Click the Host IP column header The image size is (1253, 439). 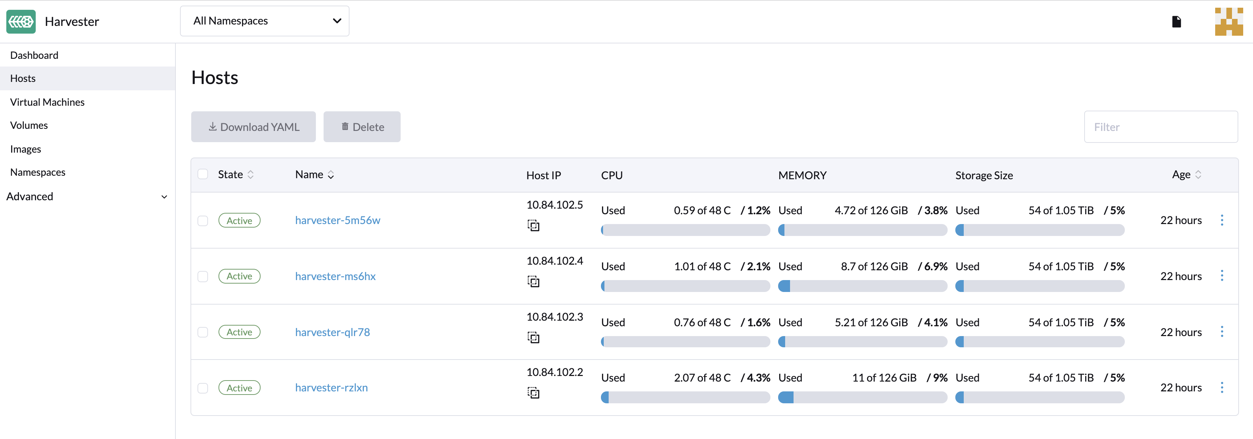pyautogui.click(x=543, y=175)
